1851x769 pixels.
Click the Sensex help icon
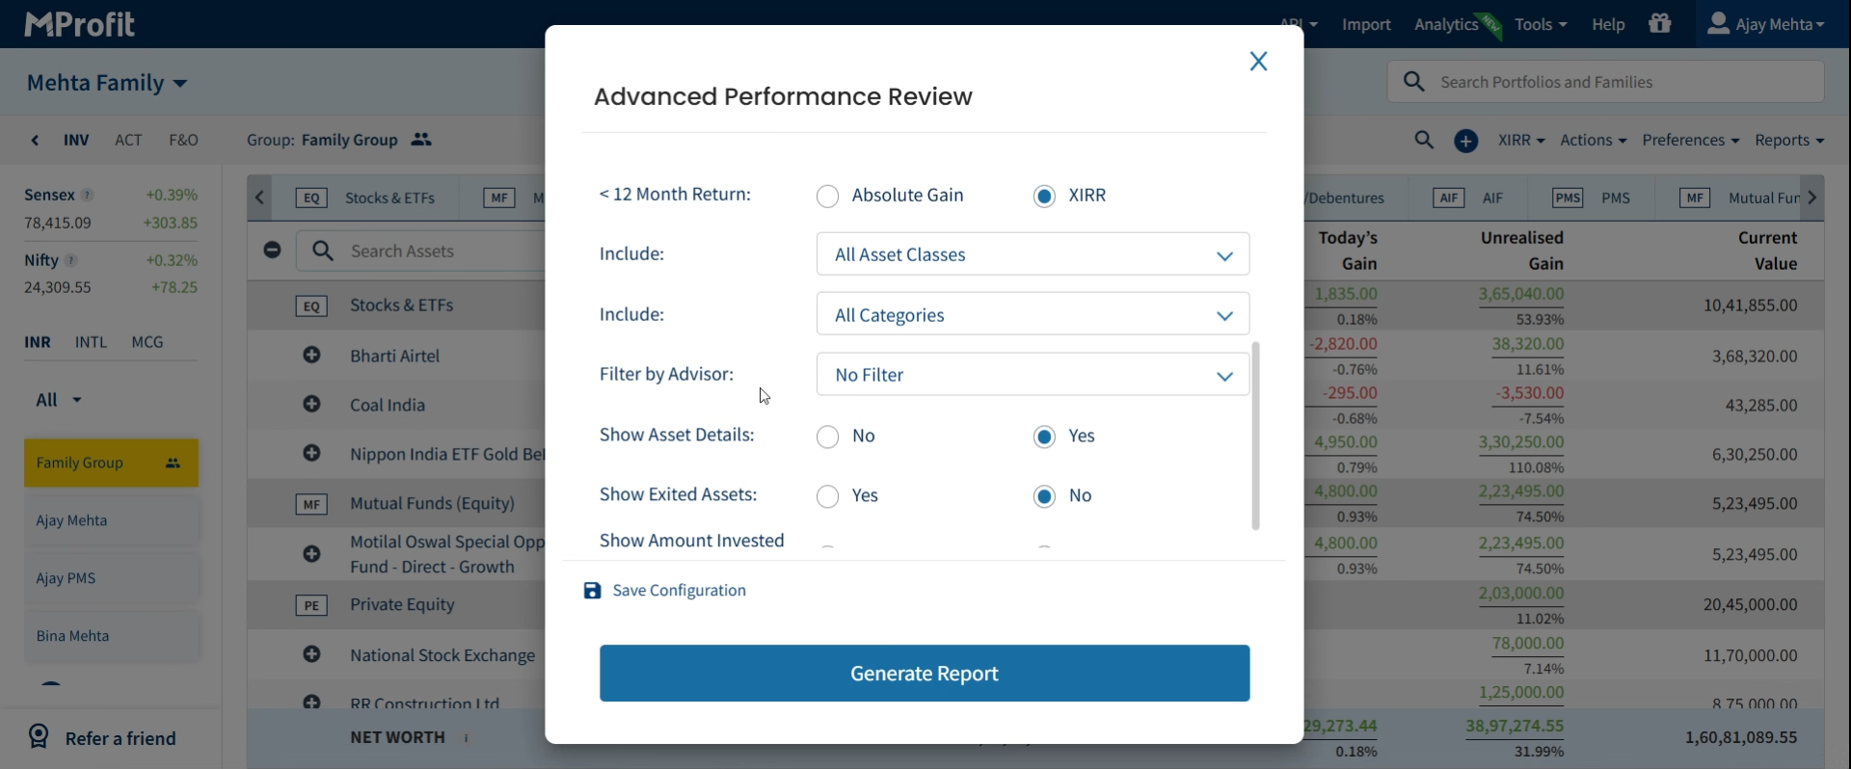coord(87,196)
